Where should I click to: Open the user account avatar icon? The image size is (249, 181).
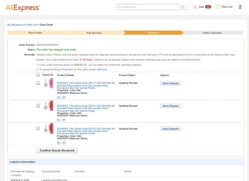(x=240, y=7)
